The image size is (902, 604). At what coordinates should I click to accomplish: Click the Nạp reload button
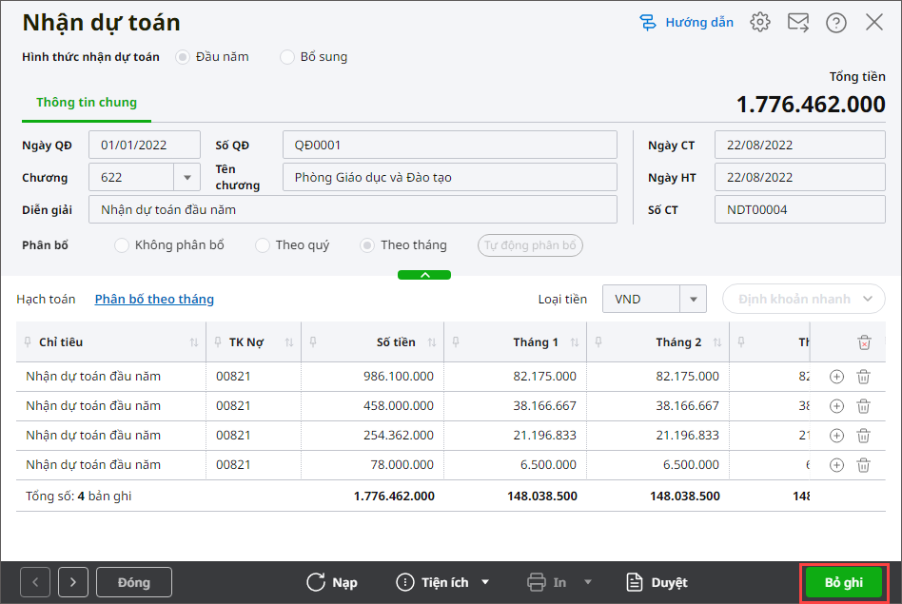point(332,582)
